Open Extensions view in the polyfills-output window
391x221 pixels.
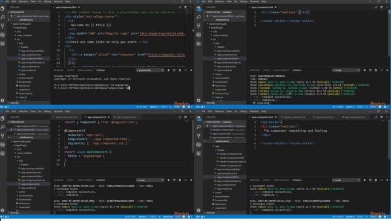pyautogui.click(x=199, y=43)
